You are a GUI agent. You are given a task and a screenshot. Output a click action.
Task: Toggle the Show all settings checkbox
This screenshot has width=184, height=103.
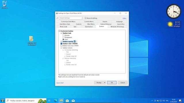[85, 18]
